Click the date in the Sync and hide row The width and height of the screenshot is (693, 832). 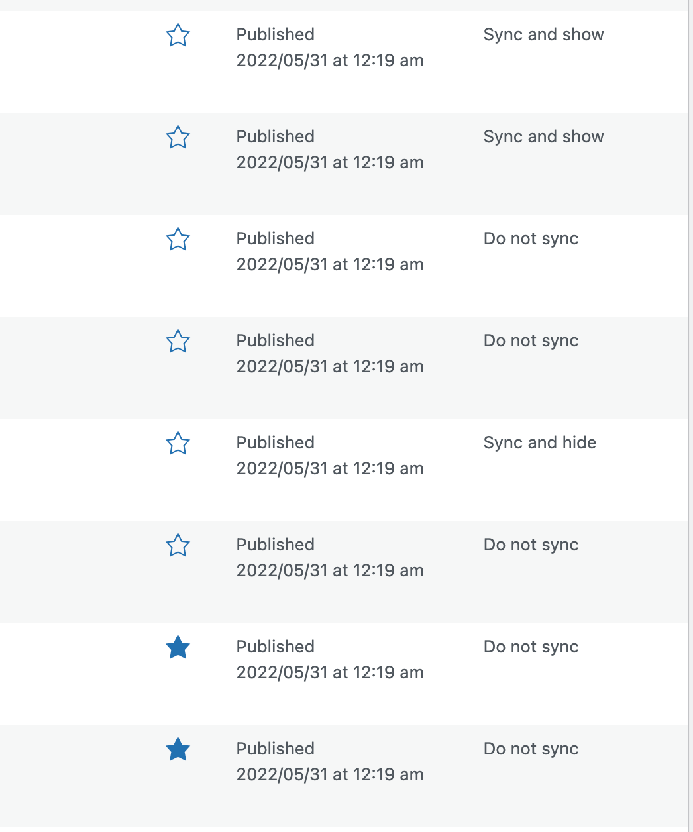[x=330, y=468]
